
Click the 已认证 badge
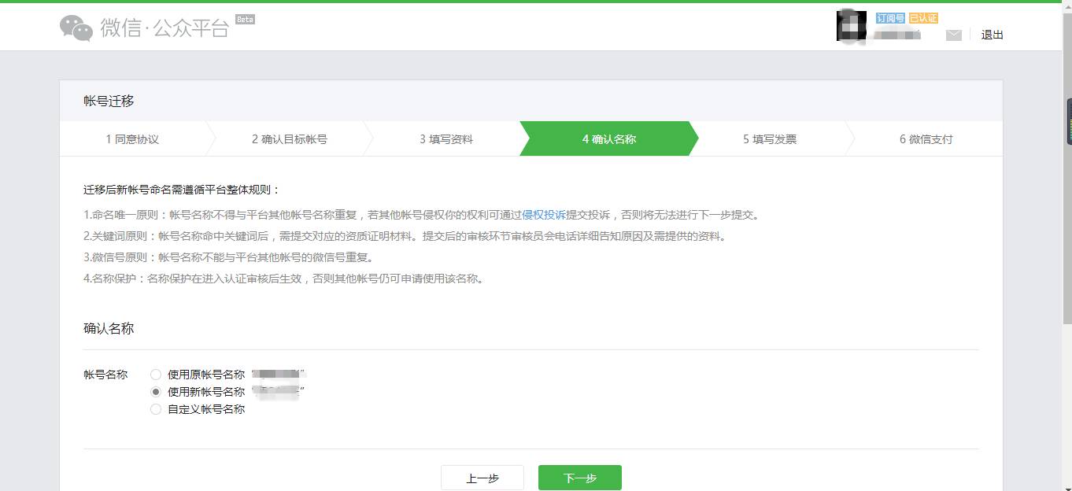(923, 18)
